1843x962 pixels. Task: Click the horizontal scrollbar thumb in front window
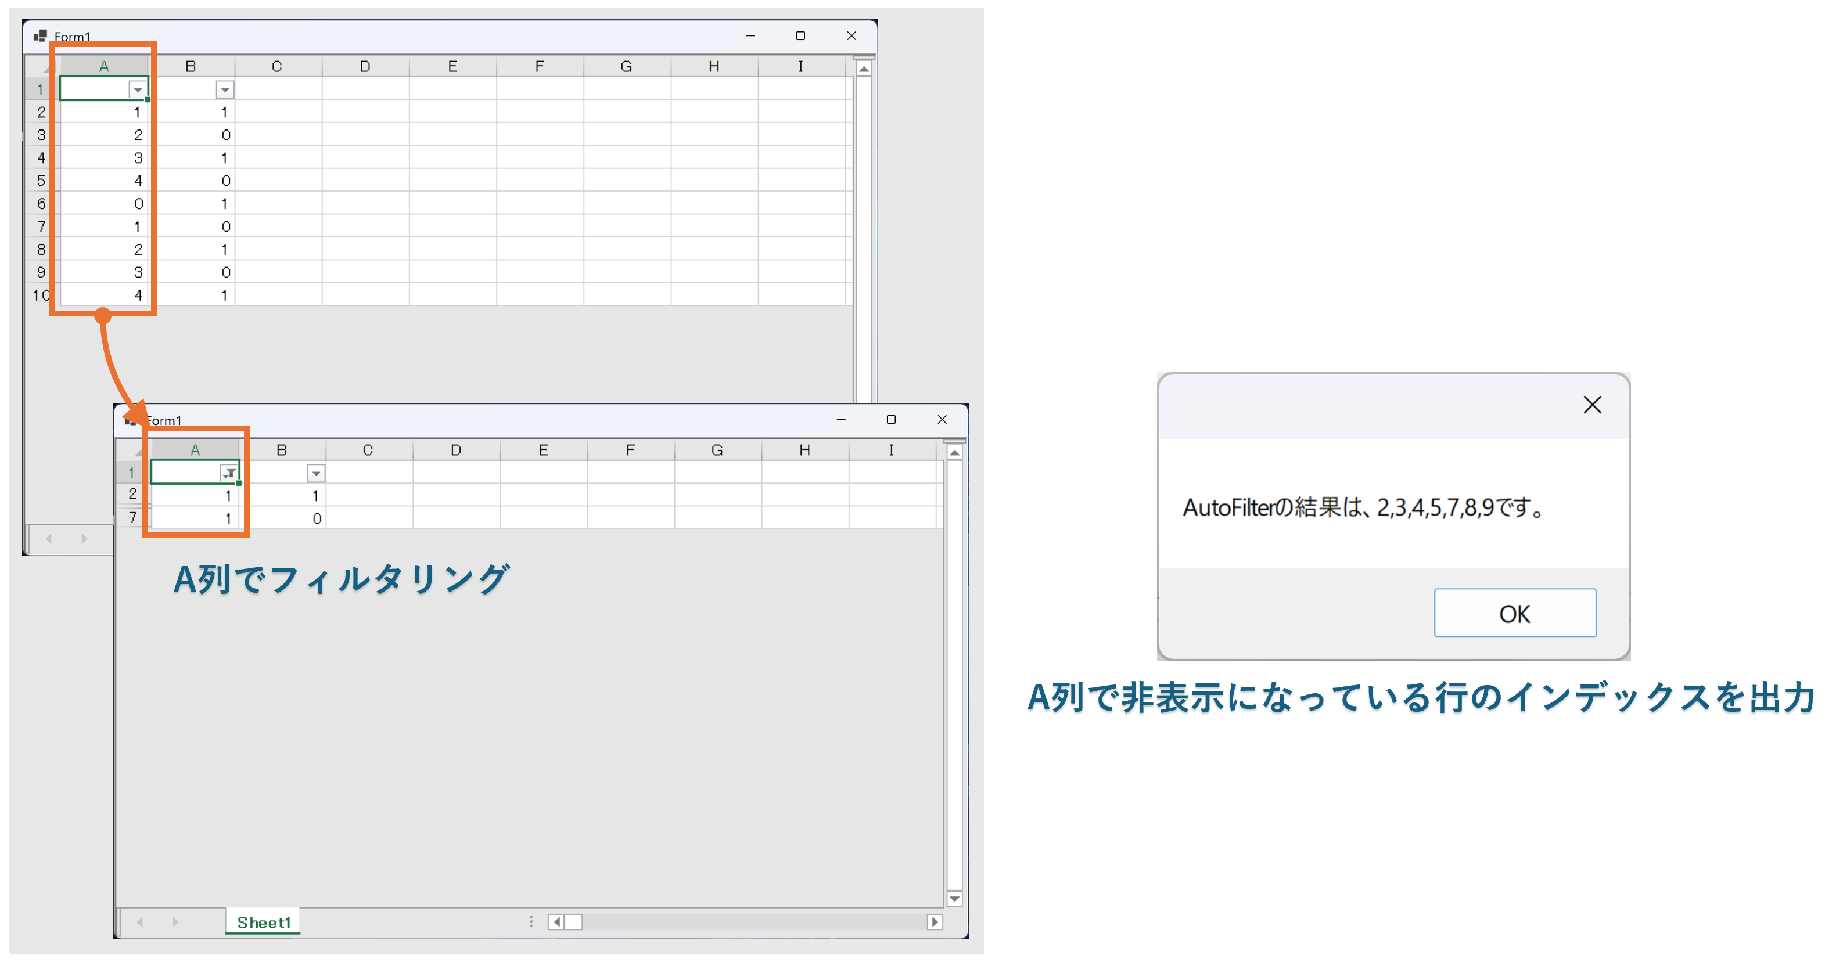pyautogui.click(x=573, y=922)
